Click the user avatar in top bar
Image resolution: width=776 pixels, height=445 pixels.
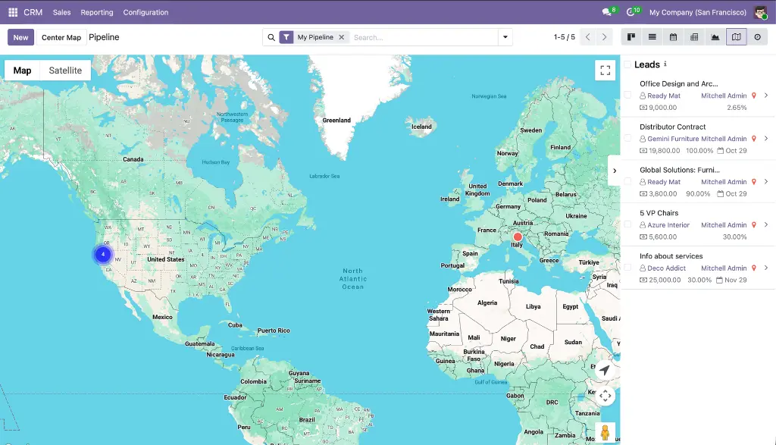(760, 12)
